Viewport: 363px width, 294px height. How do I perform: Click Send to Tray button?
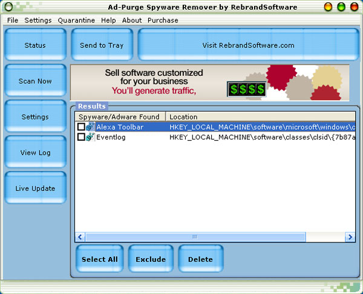point(102,44)
